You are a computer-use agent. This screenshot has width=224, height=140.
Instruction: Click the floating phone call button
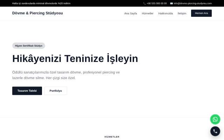click(215, 131)
